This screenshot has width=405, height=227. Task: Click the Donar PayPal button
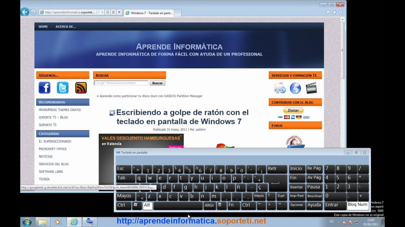293,111
